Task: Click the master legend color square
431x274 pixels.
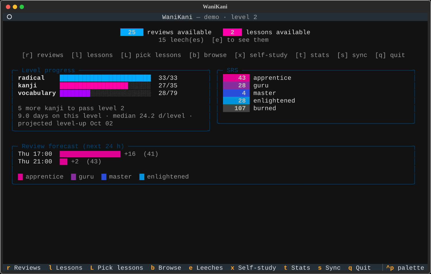Action: (x=104, y=177)
